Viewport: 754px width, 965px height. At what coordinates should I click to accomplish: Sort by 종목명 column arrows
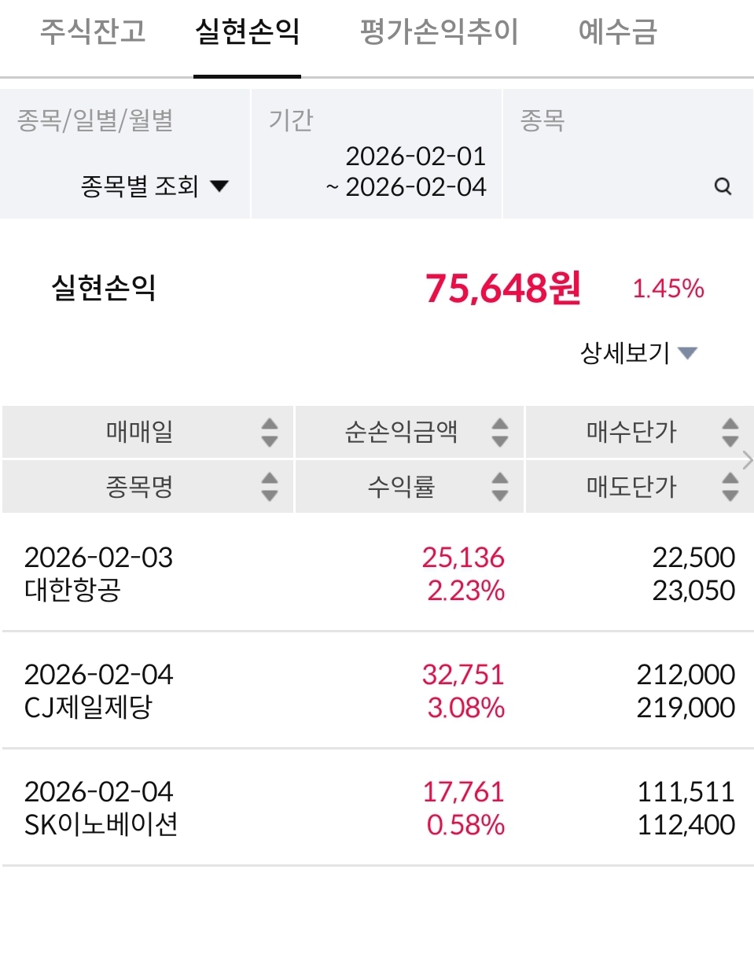pyautogui.click(x=270, y=487)
